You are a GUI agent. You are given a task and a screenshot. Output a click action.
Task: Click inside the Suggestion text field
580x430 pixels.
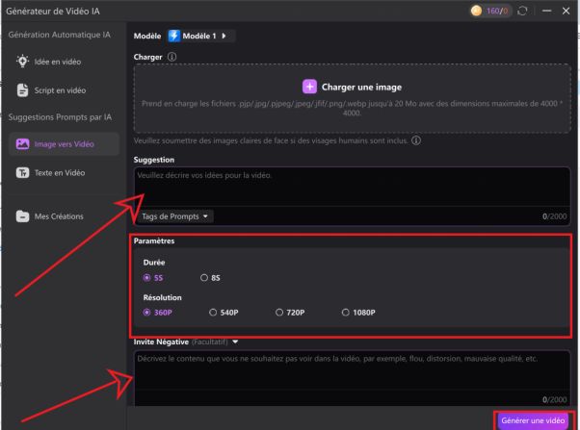click(x=352, y=185)
